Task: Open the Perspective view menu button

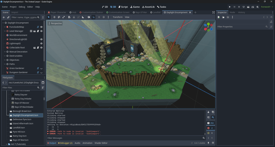Action: pyautogui.click(x=55, y=23)
